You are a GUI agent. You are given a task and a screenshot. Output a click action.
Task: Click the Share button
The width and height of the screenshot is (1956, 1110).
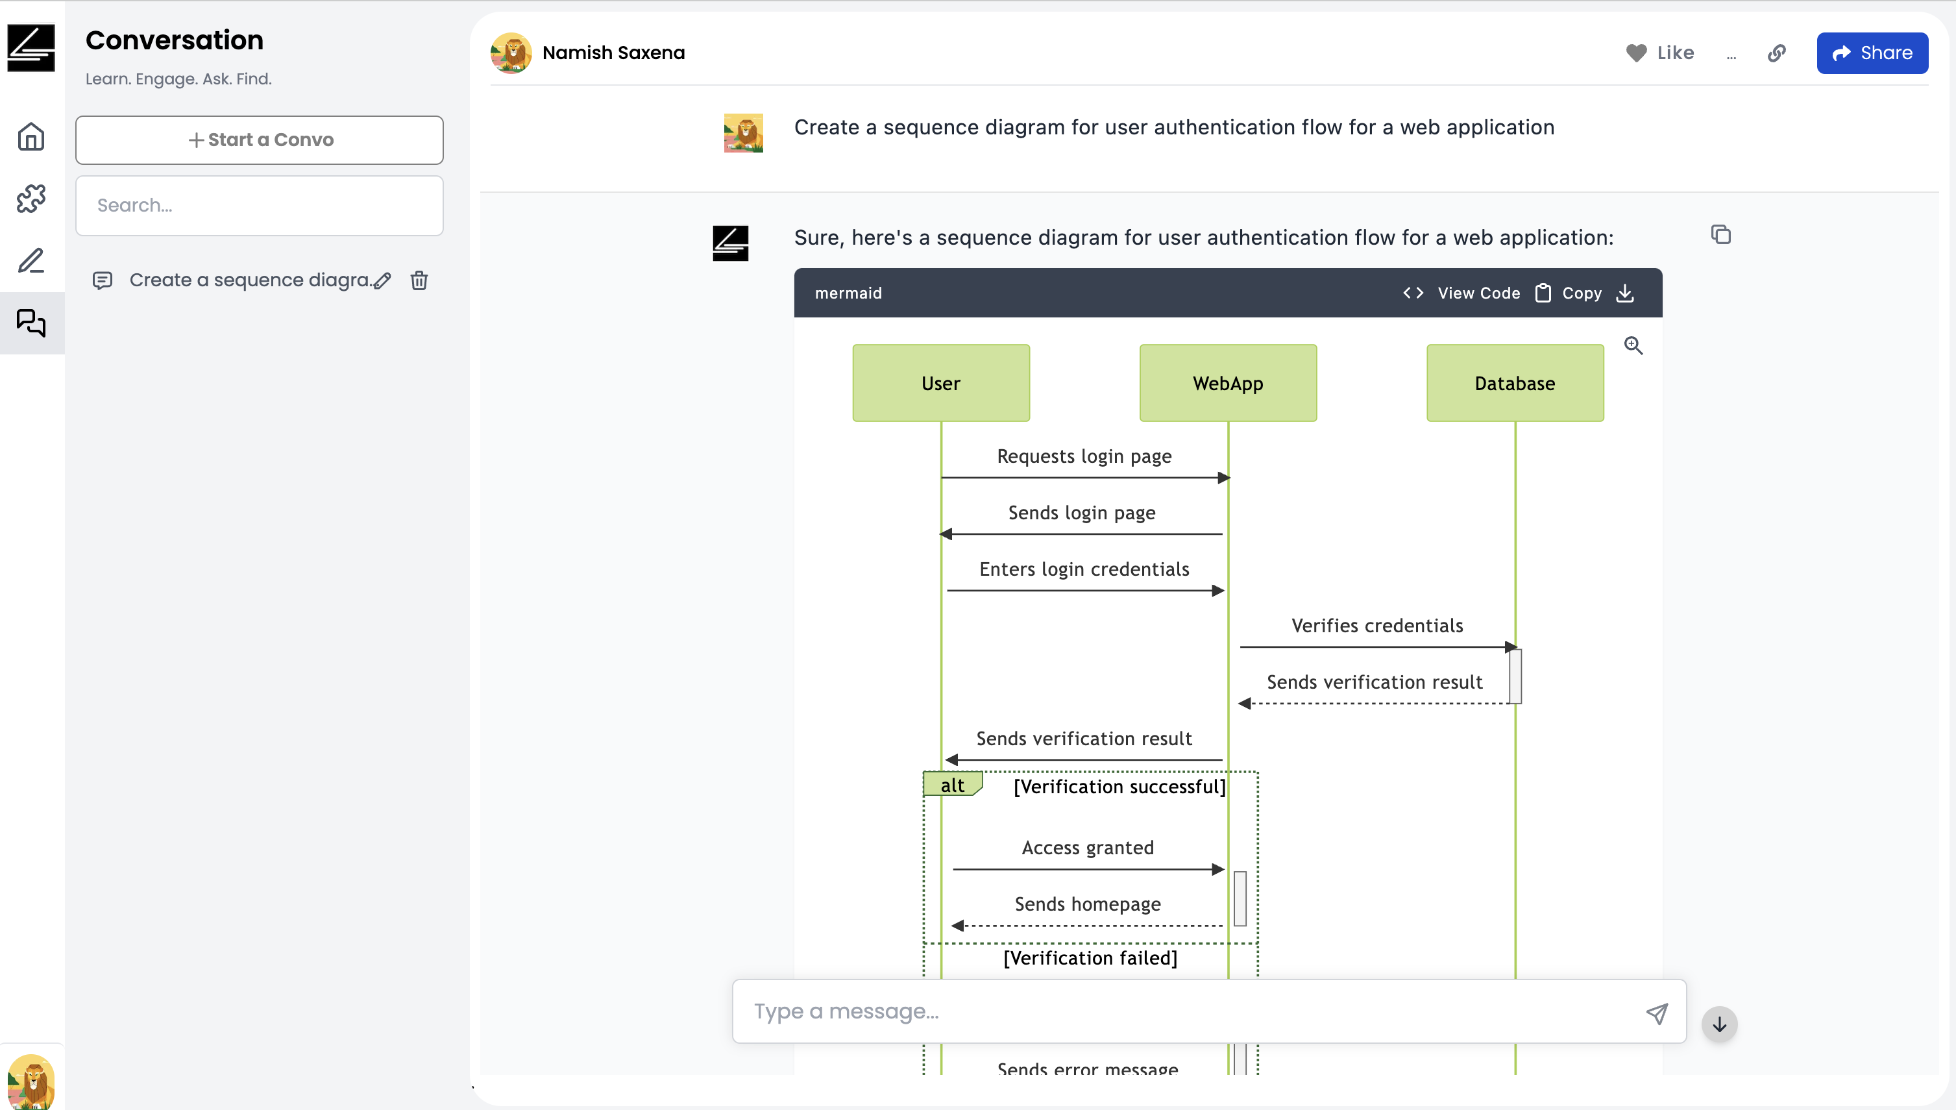1872,53
